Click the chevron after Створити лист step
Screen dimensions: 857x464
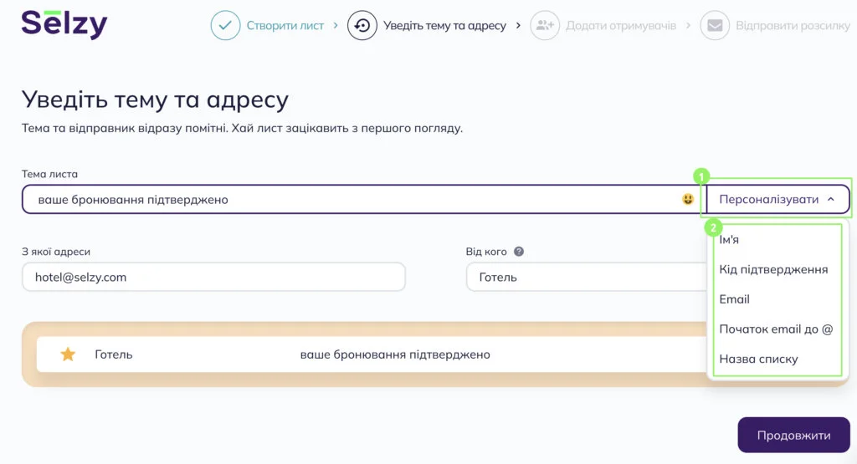(336, 25)
